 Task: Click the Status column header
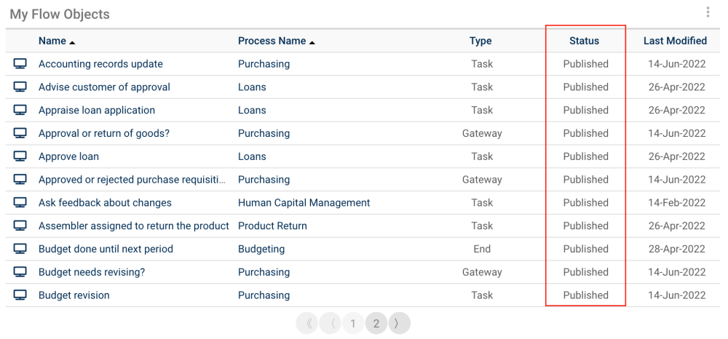pos(584,41)
